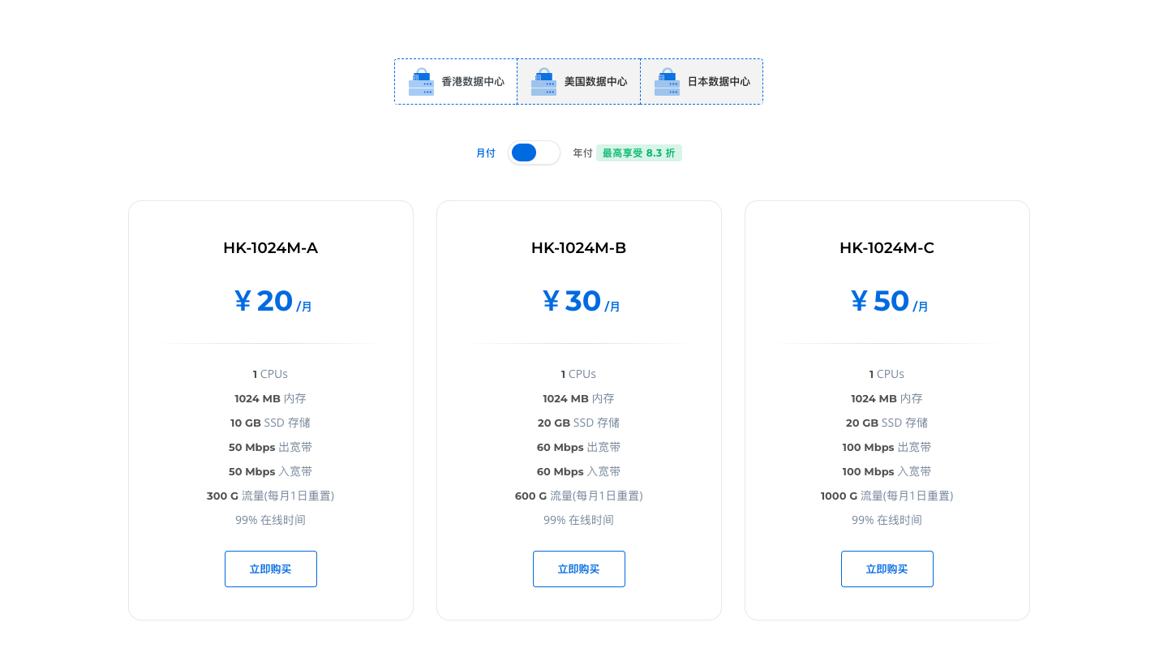This screenshot has width=1168, height=657.
Task: Select the 月付 billing label
Action: point(485,153)
